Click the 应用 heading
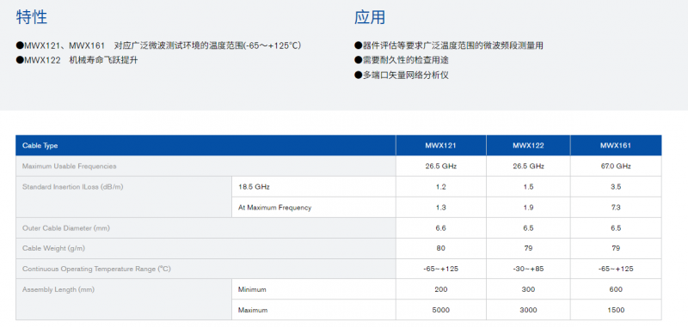This screenshot has width=688, height=327. 370,17
